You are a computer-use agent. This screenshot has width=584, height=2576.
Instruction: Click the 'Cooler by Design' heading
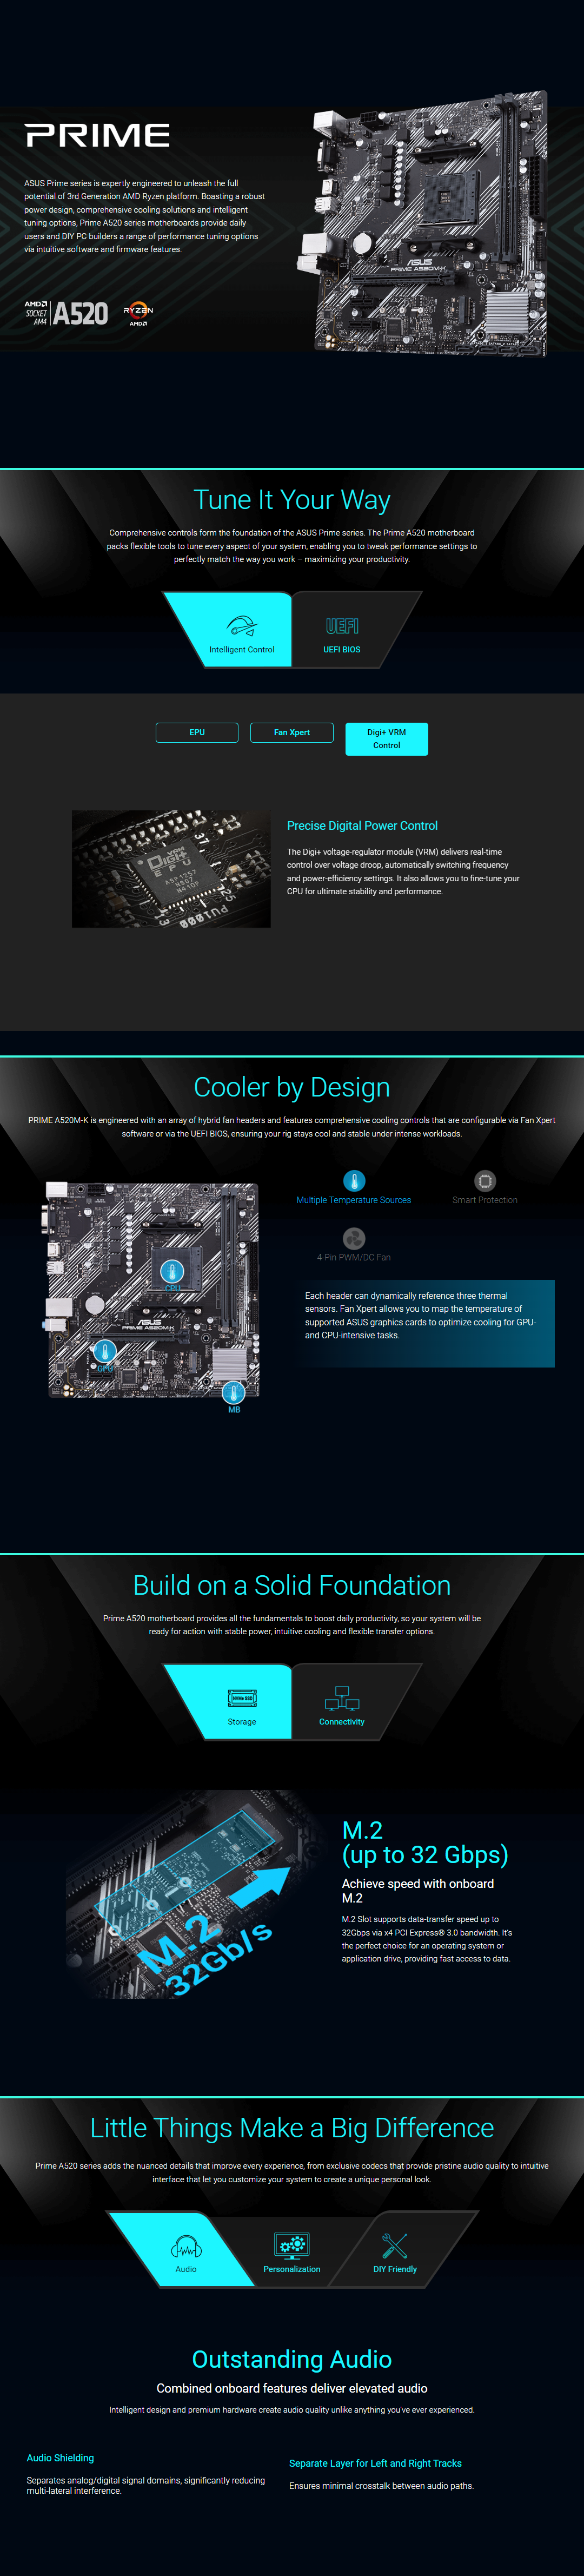[x=292, y=1087]
